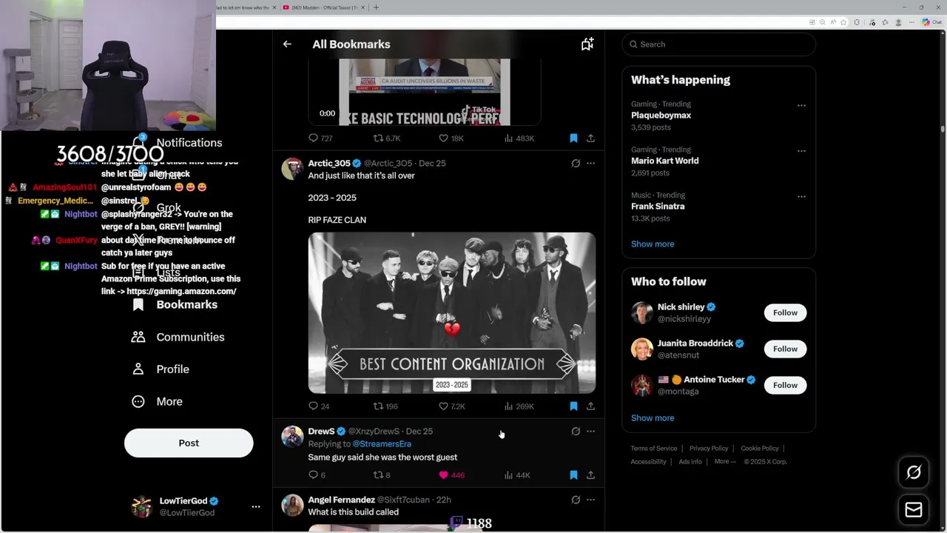Open more options for the DrewS post
The width and height of the screenshot is (947, 533).
click(x=590, y=432)
